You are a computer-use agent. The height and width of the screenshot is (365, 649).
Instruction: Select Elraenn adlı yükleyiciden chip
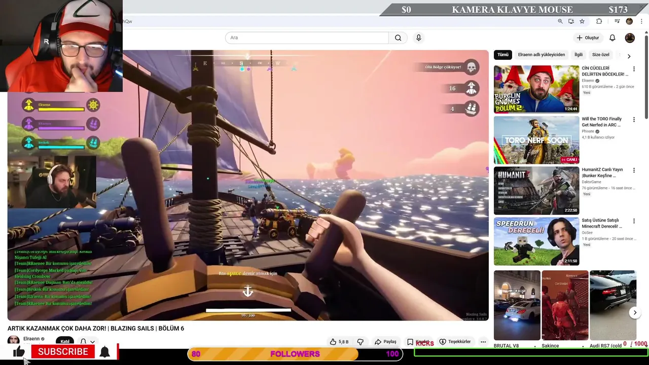pyautogui.click(x=541, y=55)
